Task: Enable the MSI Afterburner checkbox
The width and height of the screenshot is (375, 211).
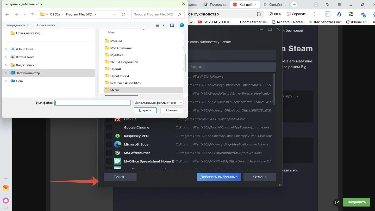Action: tap(109, 153)
